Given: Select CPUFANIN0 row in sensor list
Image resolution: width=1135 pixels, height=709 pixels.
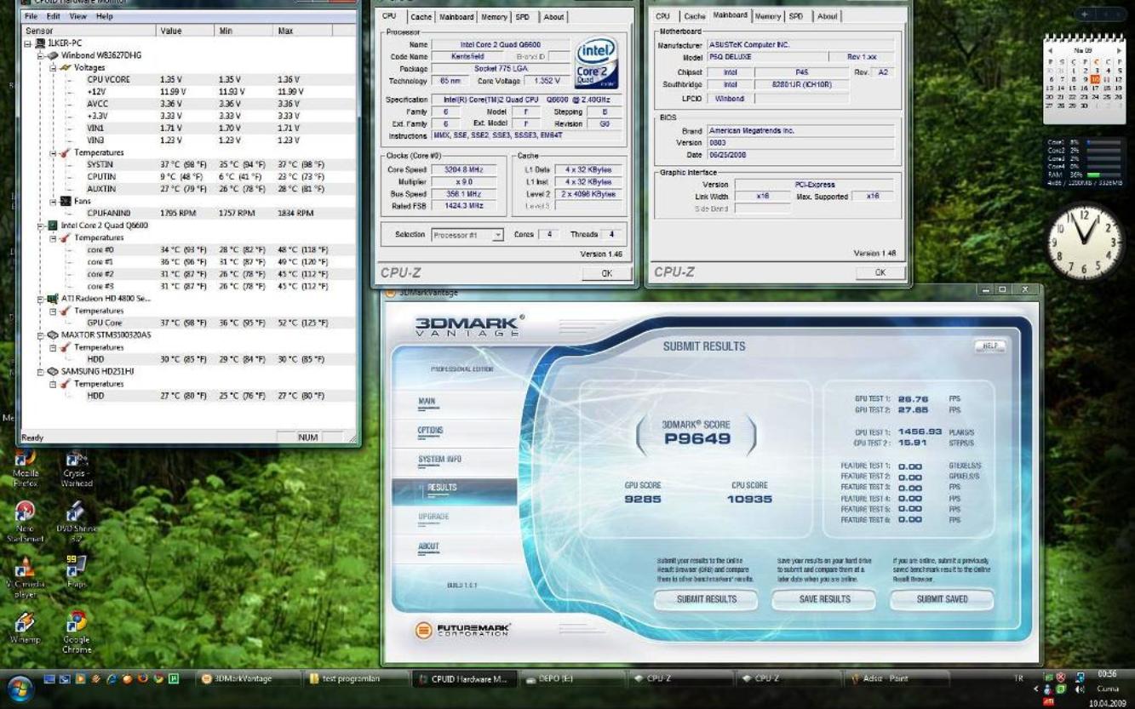Looking at the screenshot, I should (187, 213).
